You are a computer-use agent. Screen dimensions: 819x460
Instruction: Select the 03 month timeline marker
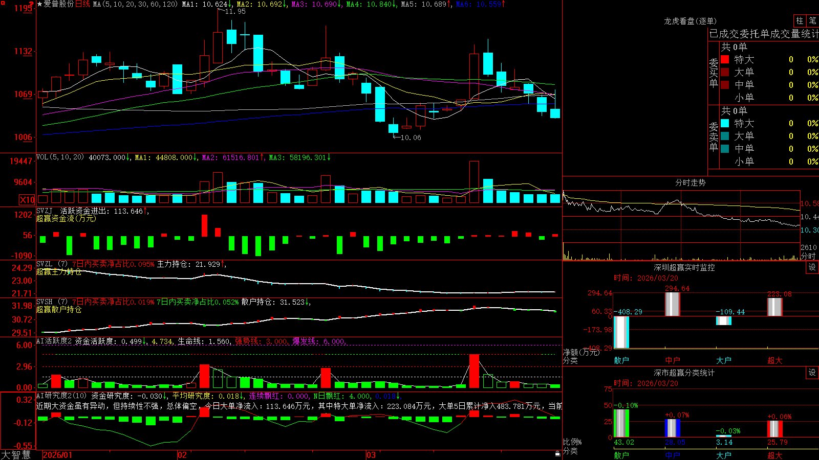click(371, 455)
